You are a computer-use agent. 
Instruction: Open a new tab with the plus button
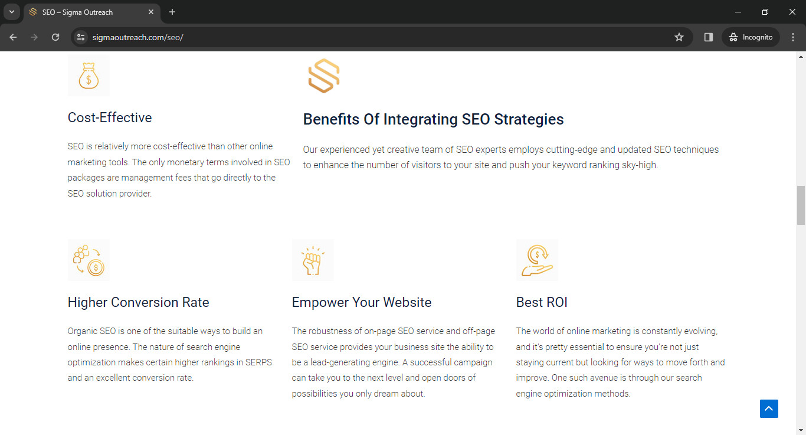[x=172, y=12]
